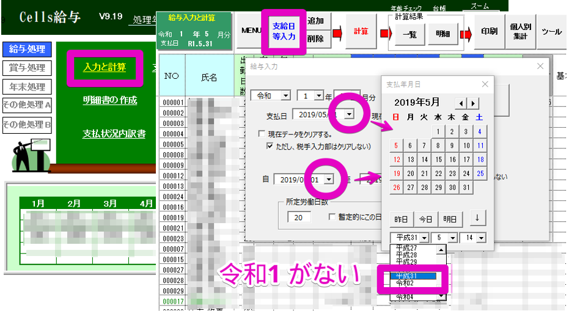This screenshot has width=569, height=311.
Task: Click the ツール button
Action: tap(551, 31)
